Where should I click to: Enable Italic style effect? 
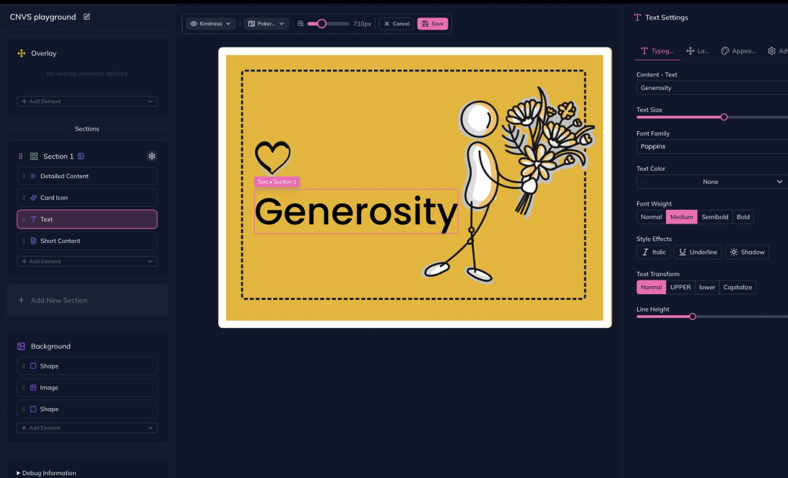click(x=653, y=252)
